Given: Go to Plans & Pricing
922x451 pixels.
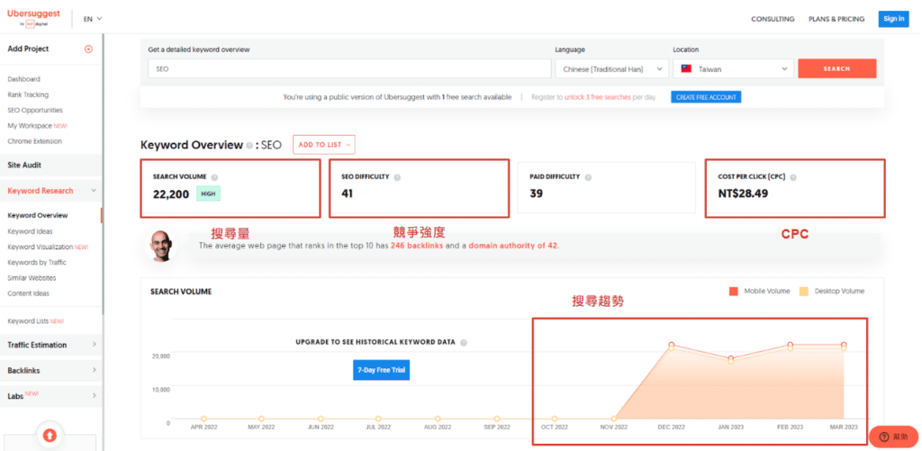Looking at the screenshot, I should (x=836, y=19).
